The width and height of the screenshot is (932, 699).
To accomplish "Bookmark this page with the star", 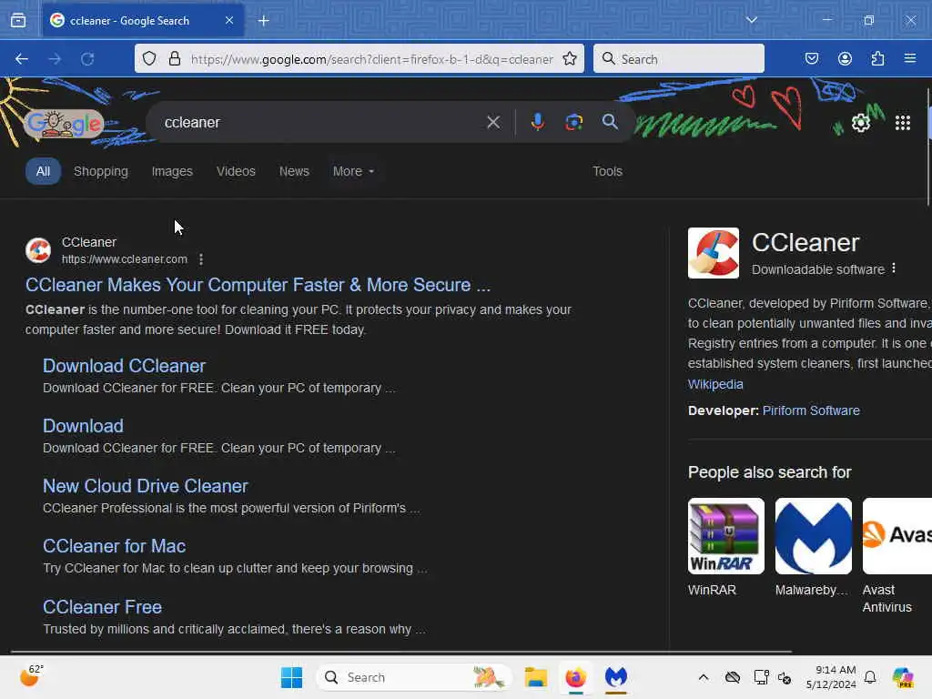I will tap(570, 58).
